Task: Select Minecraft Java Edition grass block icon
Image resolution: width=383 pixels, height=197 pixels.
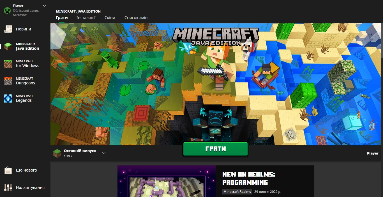Action: pyautogui.click(x=8, y=46)
